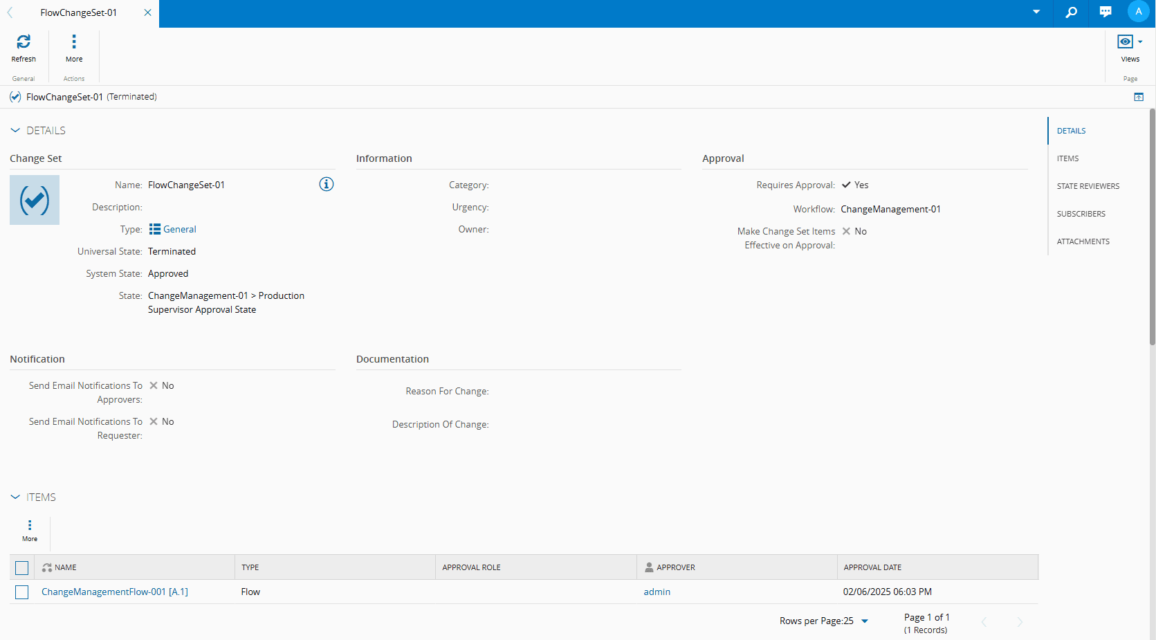Click the Refresh icon in the toolbar
Viewport: 1156px width, 640px height.
24,42
